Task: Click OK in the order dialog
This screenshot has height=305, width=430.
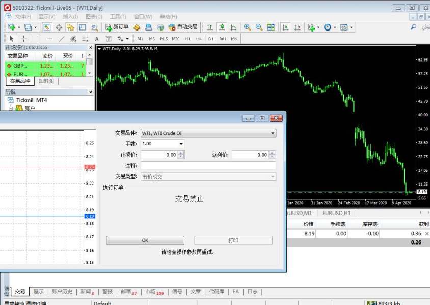Action: click(145, 240)
